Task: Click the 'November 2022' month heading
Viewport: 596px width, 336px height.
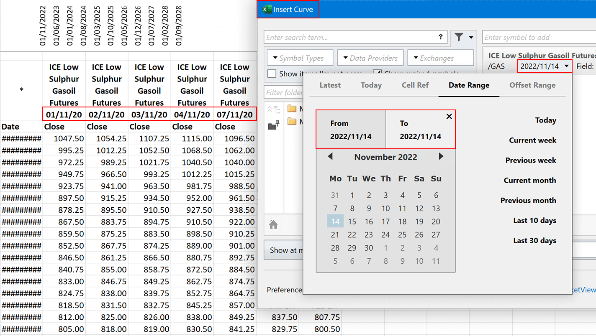Action: [385, 157]
